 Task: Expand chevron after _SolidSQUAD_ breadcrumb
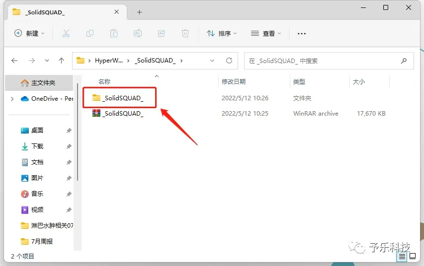tap(181, 61)
